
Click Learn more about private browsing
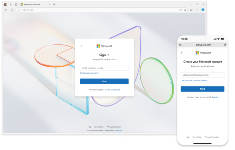click(118, 131)
